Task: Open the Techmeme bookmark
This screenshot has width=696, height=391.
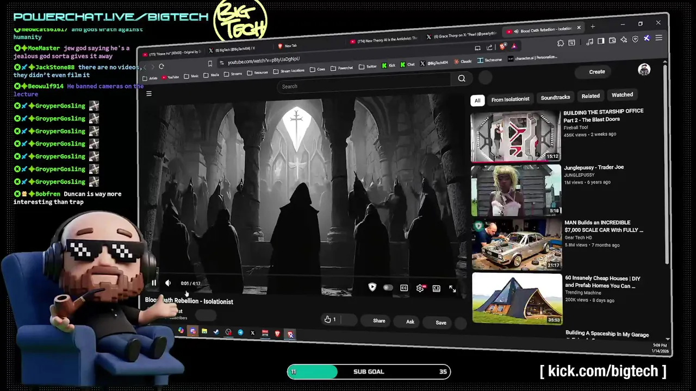Action: 489,60
